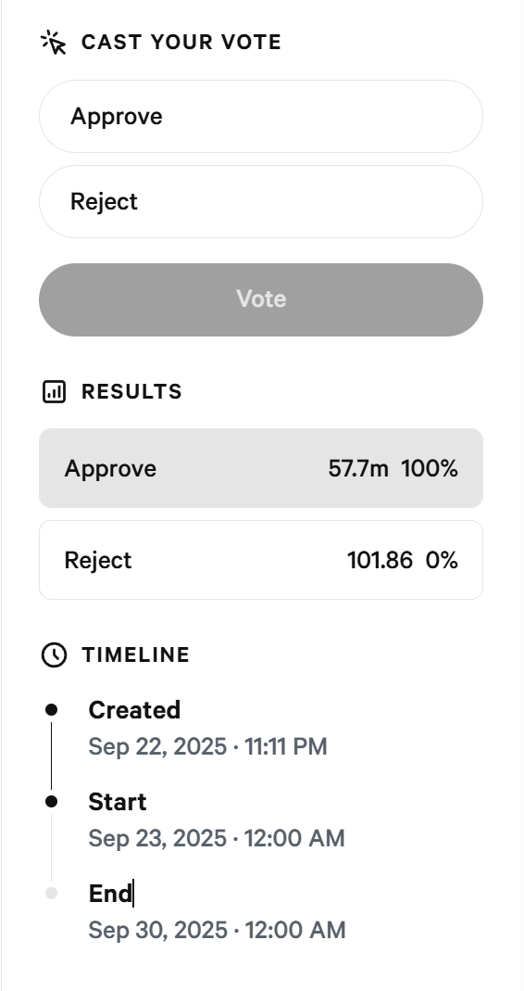The width and height of the screenshot is (524, 991).
Task: Click the clock Timeline icon
Action: point(54,654)
